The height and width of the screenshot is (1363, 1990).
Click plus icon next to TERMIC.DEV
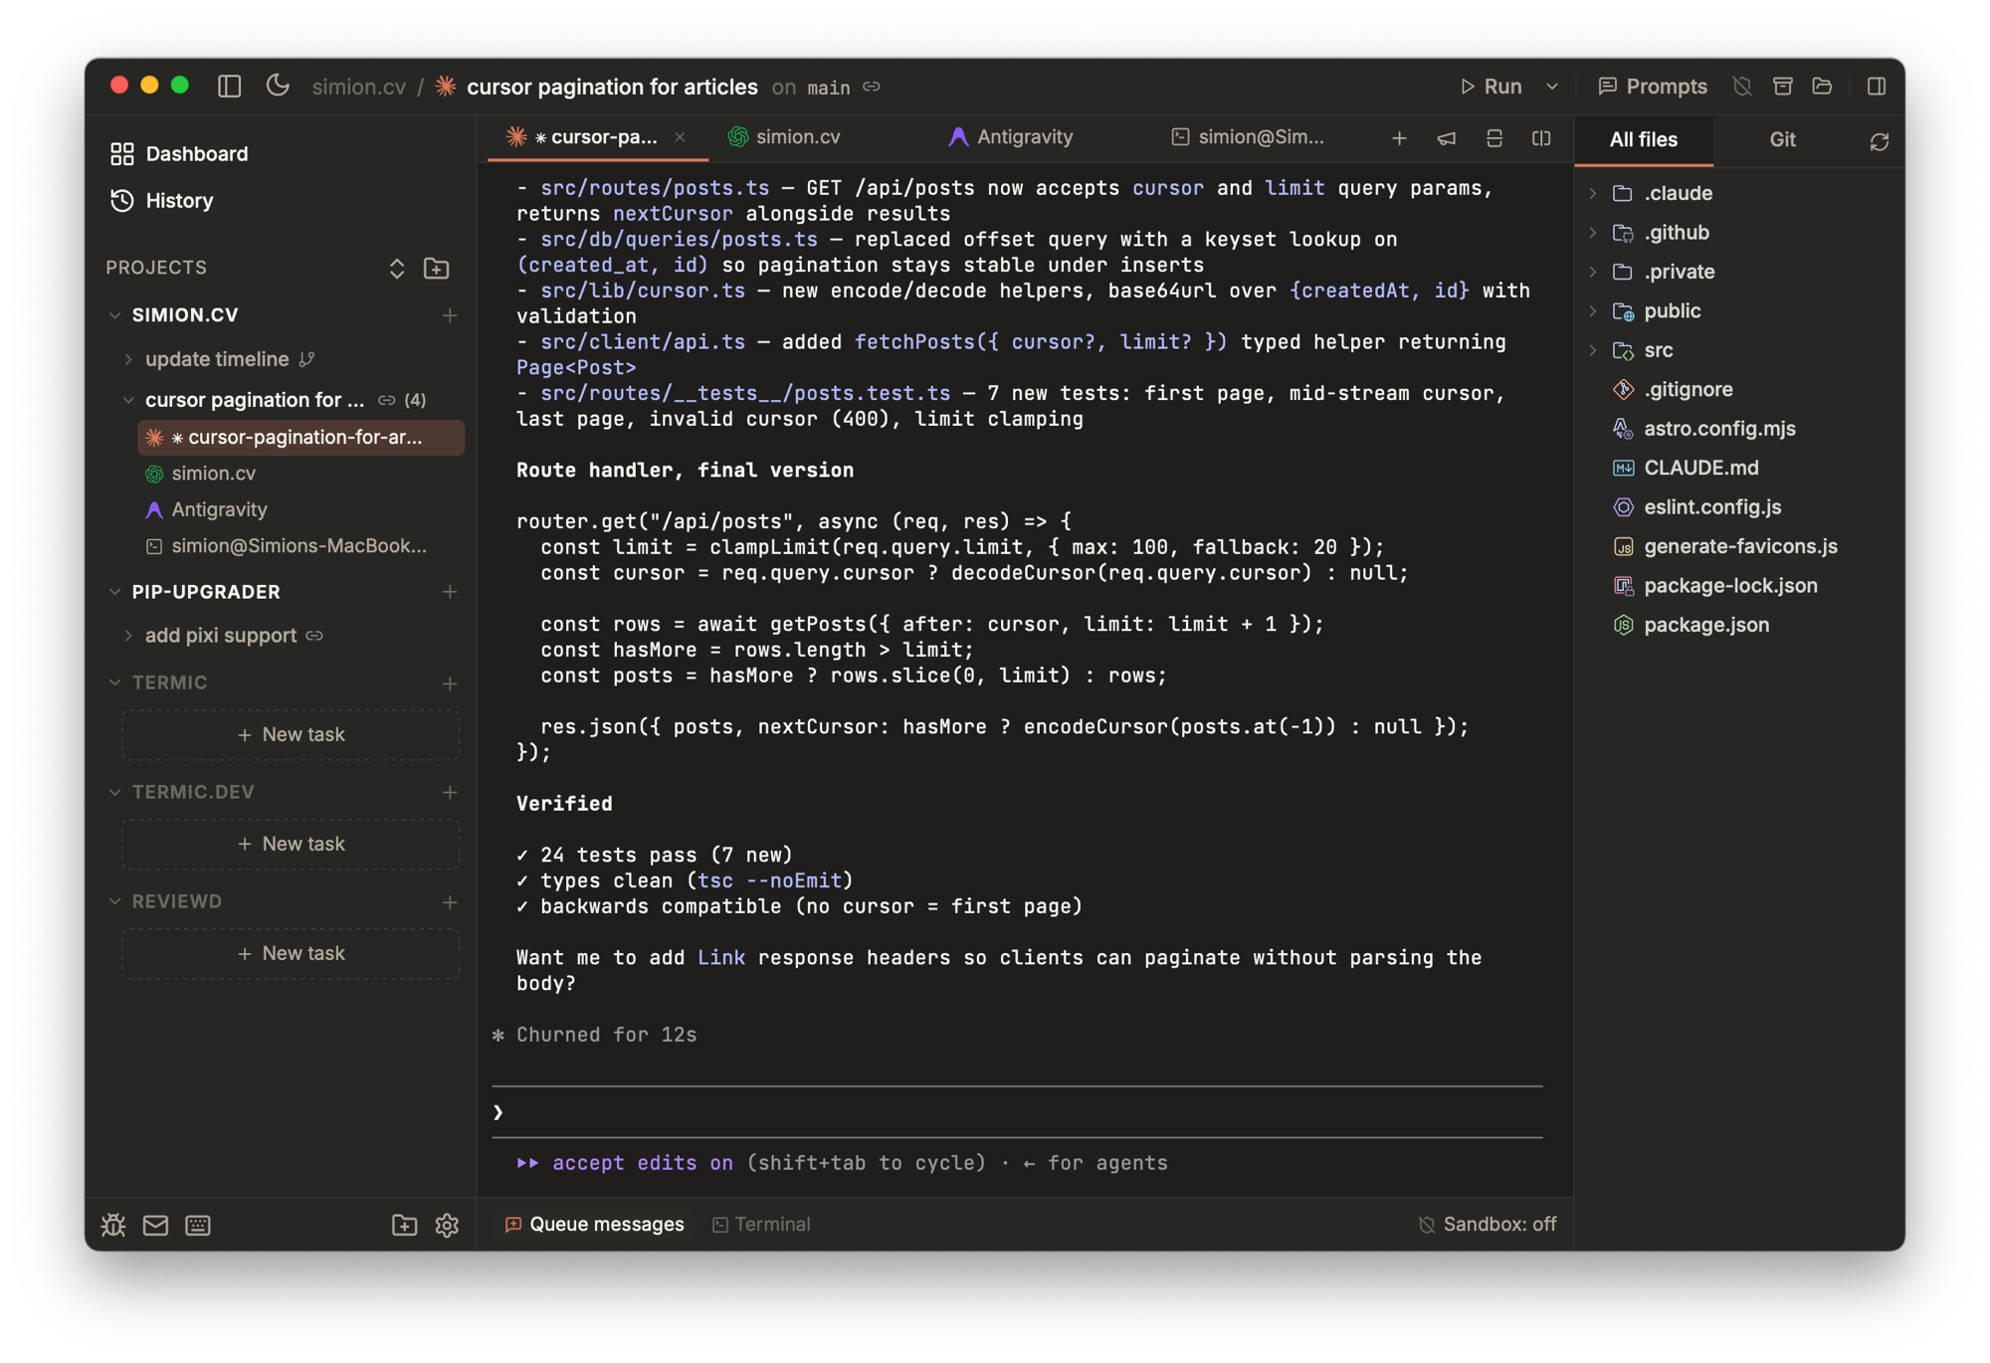[450, 792]
